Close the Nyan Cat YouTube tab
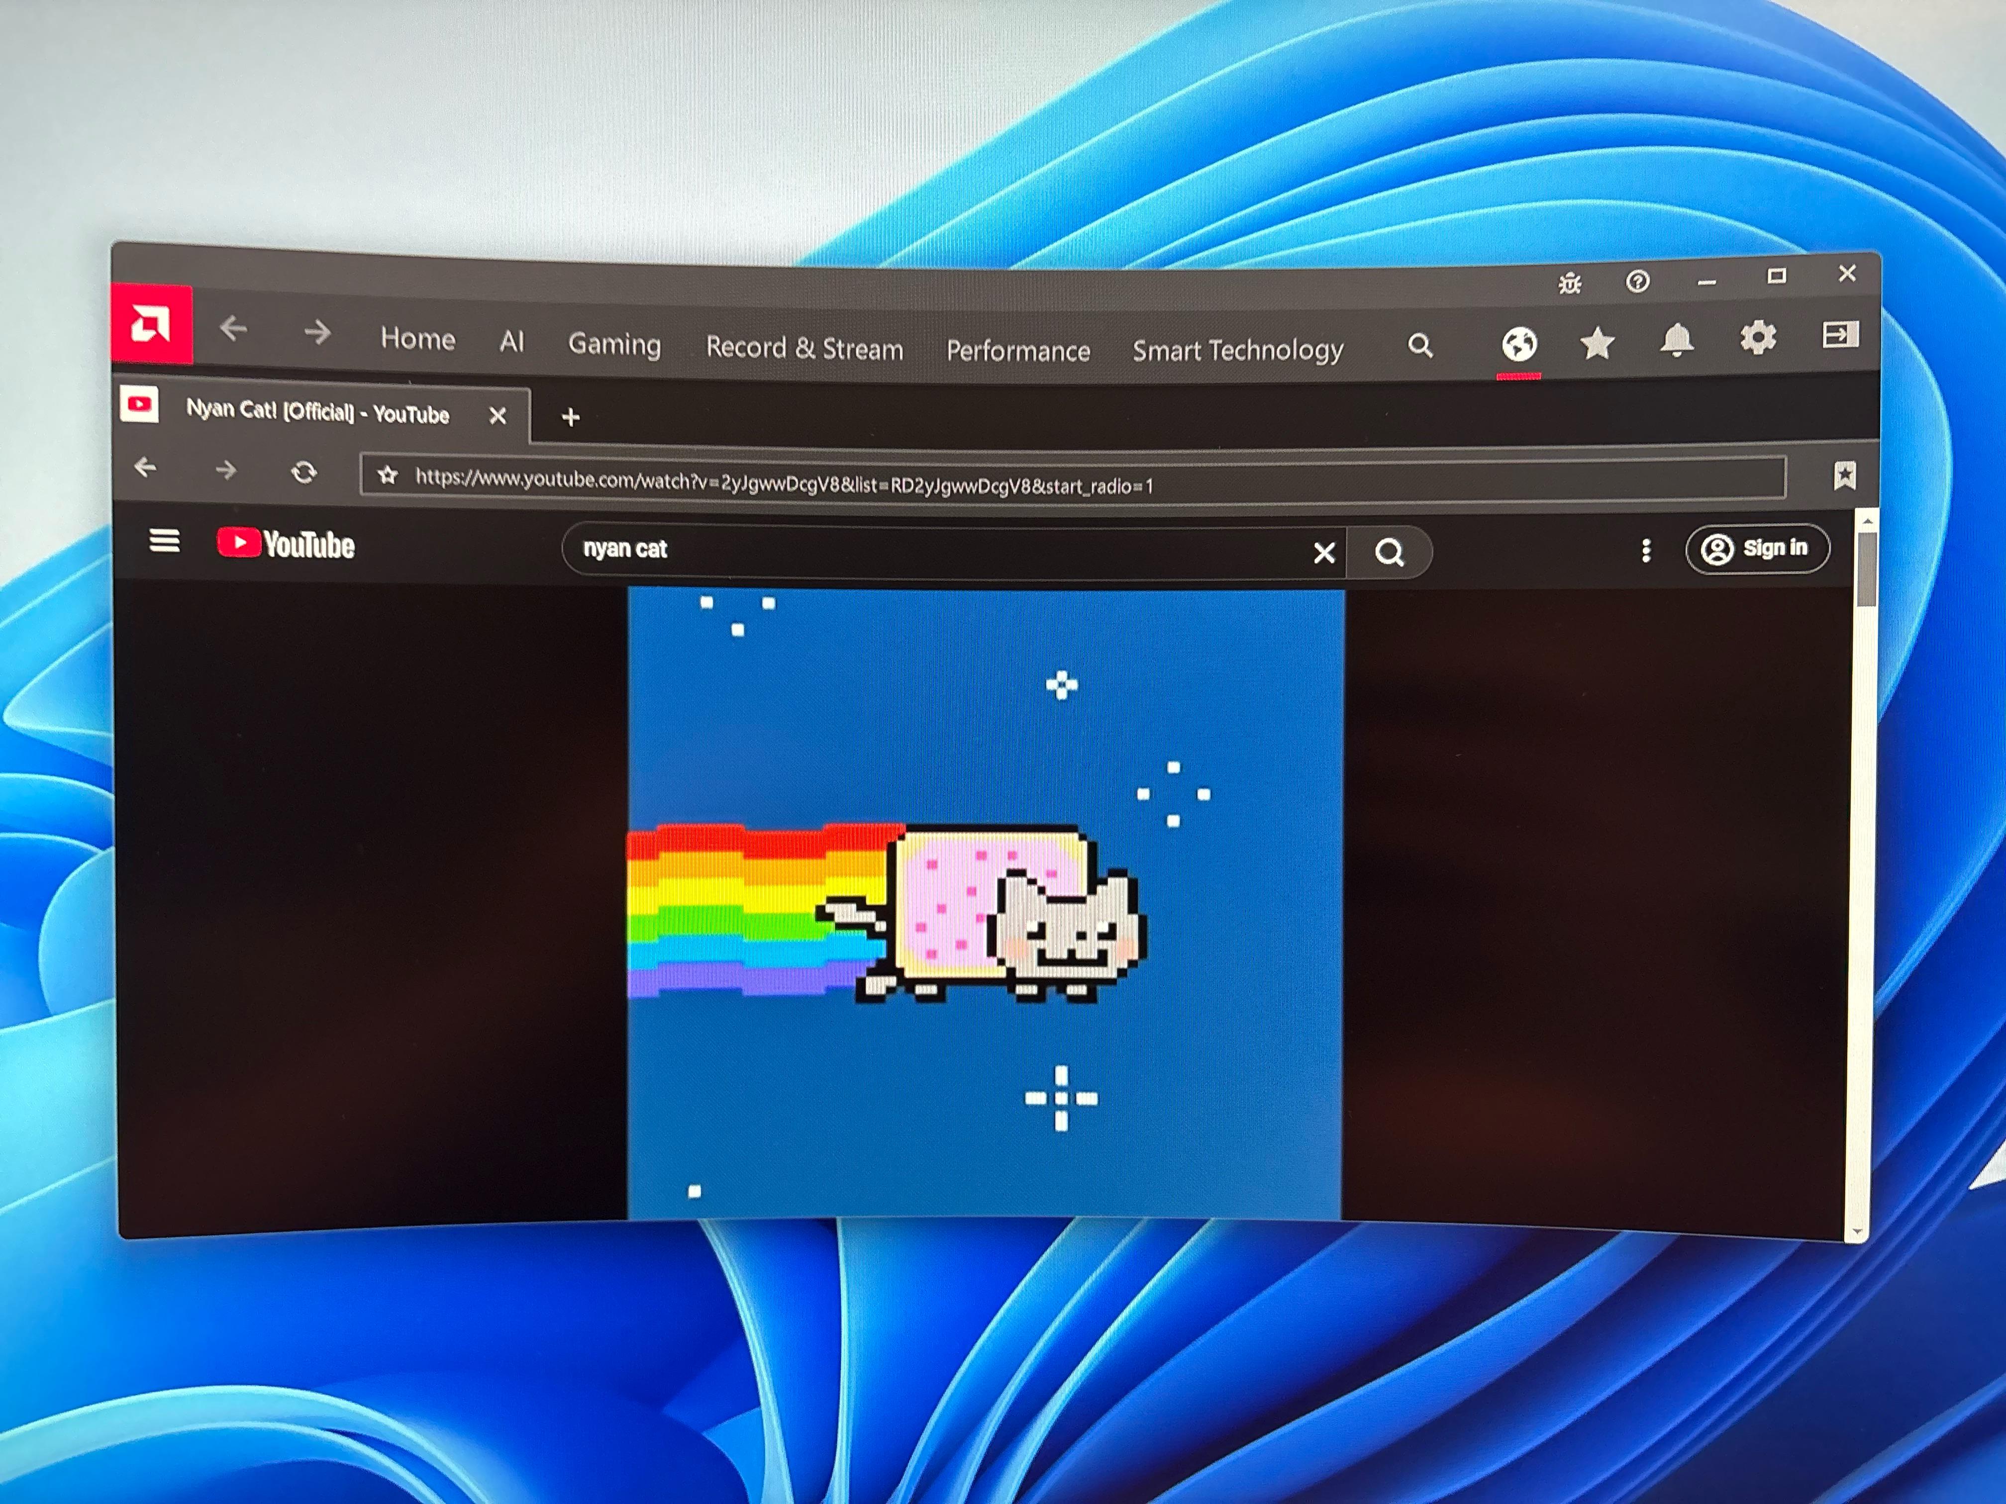2006x1504 pixels. (497, 416)
